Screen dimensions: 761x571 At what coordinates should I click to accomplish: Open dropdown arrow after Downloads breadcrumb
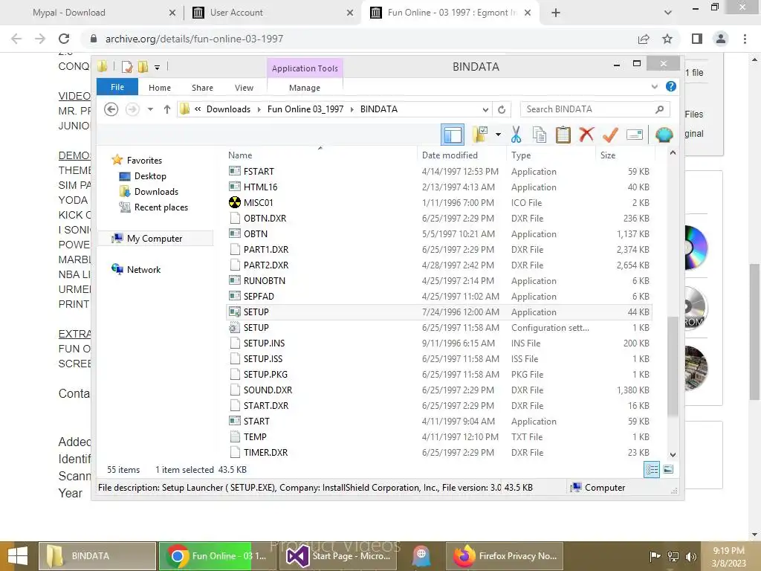[x=259, y=109]
